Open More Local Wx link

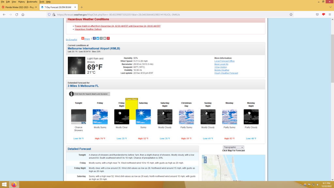pyautogui.click(x=221, y=64)
